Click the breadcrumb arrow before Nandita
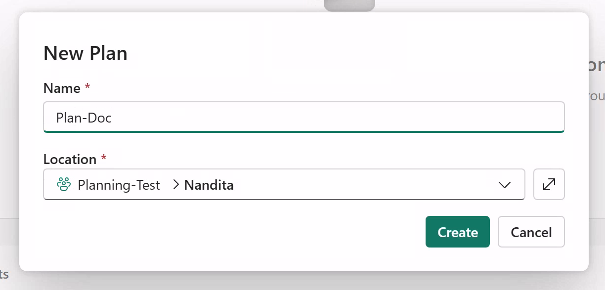Image resolution: width=605 pixels, height=290 pixels. (x=176, y=185)
